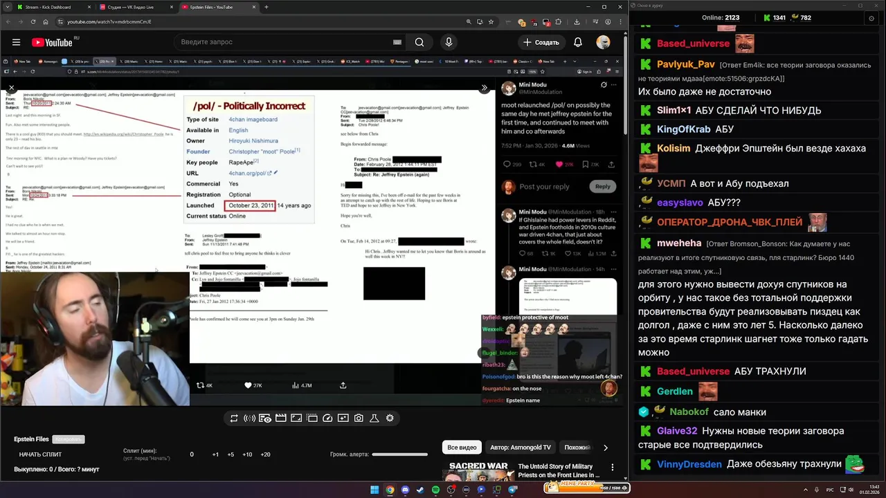Add +20 minutes to split
This screenshot has width=886, height=498.
click(265, 454)
